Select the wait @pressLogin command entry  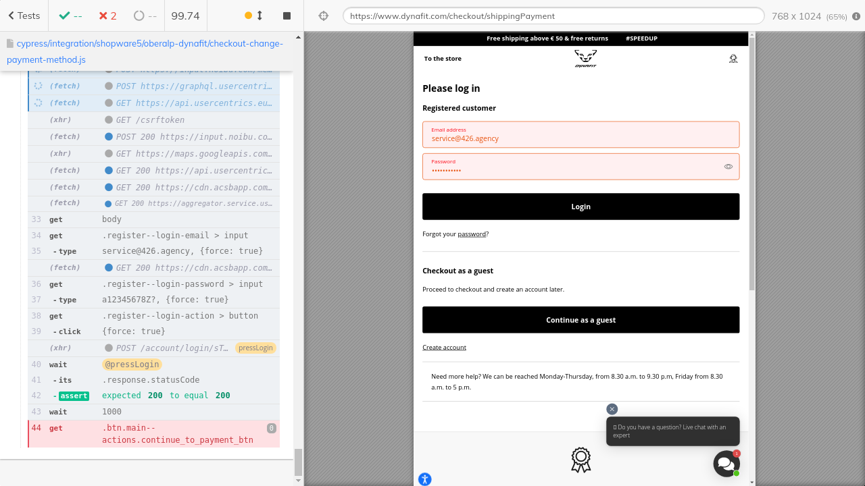coord(153,364)
